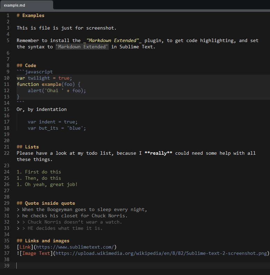Click 'function example(foo) {' line

(49, 84)
